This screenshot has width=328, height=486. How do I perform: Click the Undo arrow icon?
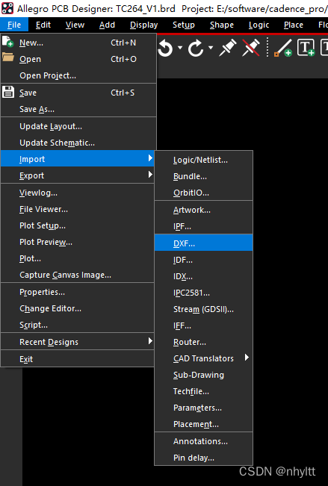tap(165, 49)
